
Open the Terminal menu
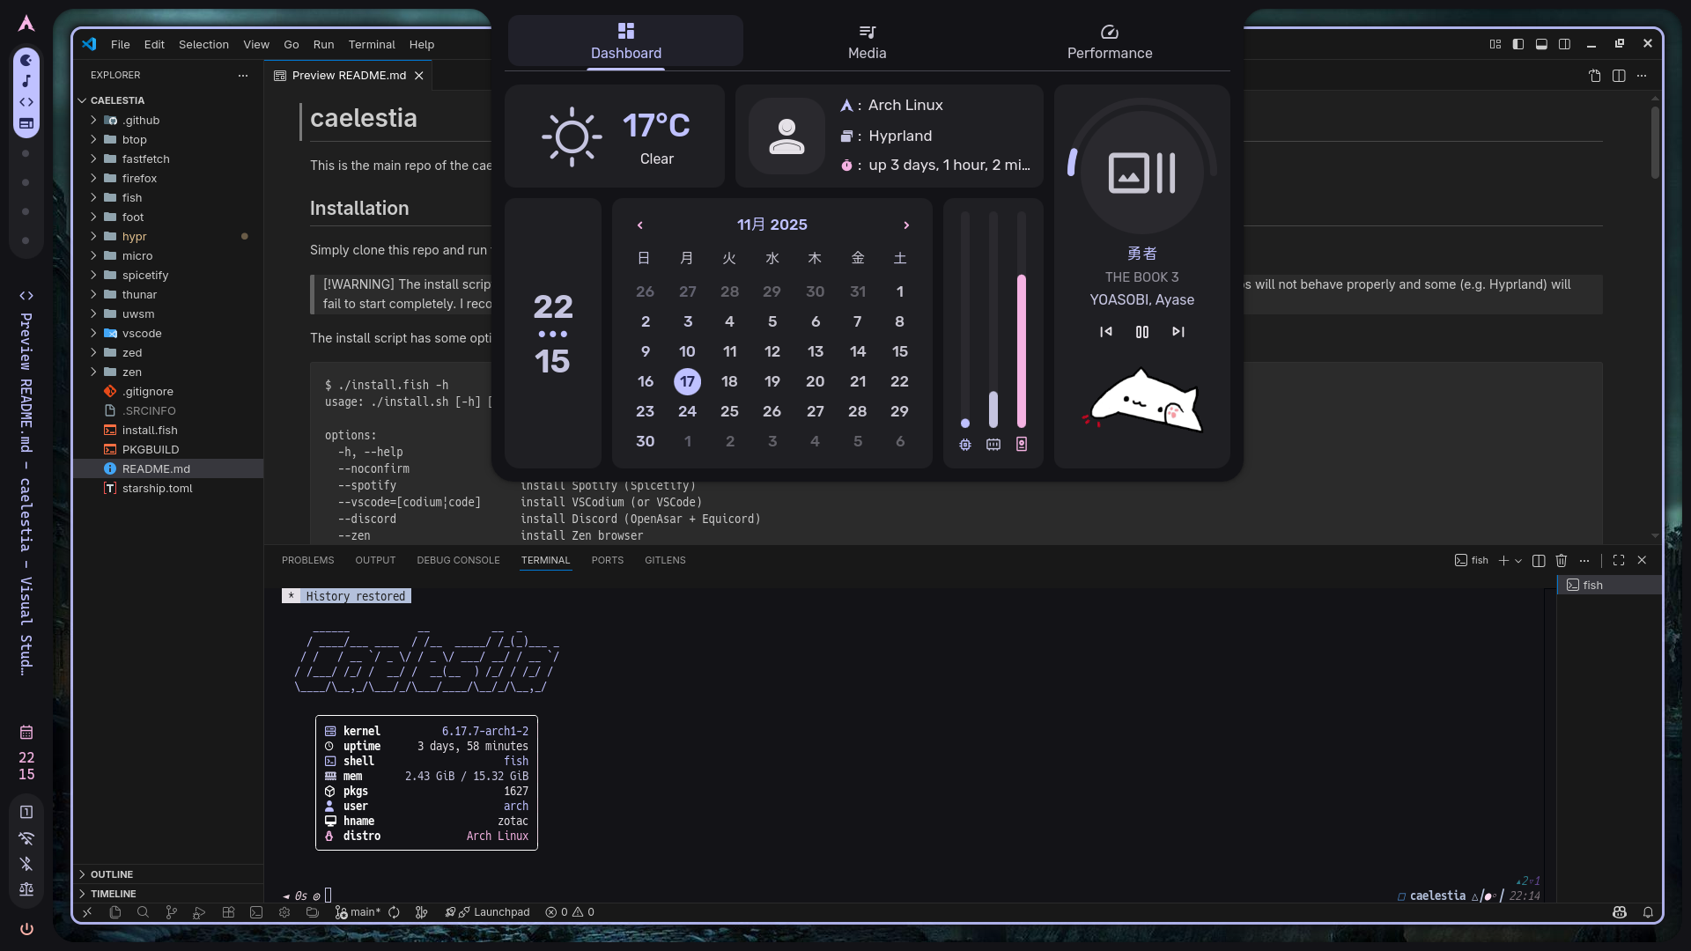(371, 44)
